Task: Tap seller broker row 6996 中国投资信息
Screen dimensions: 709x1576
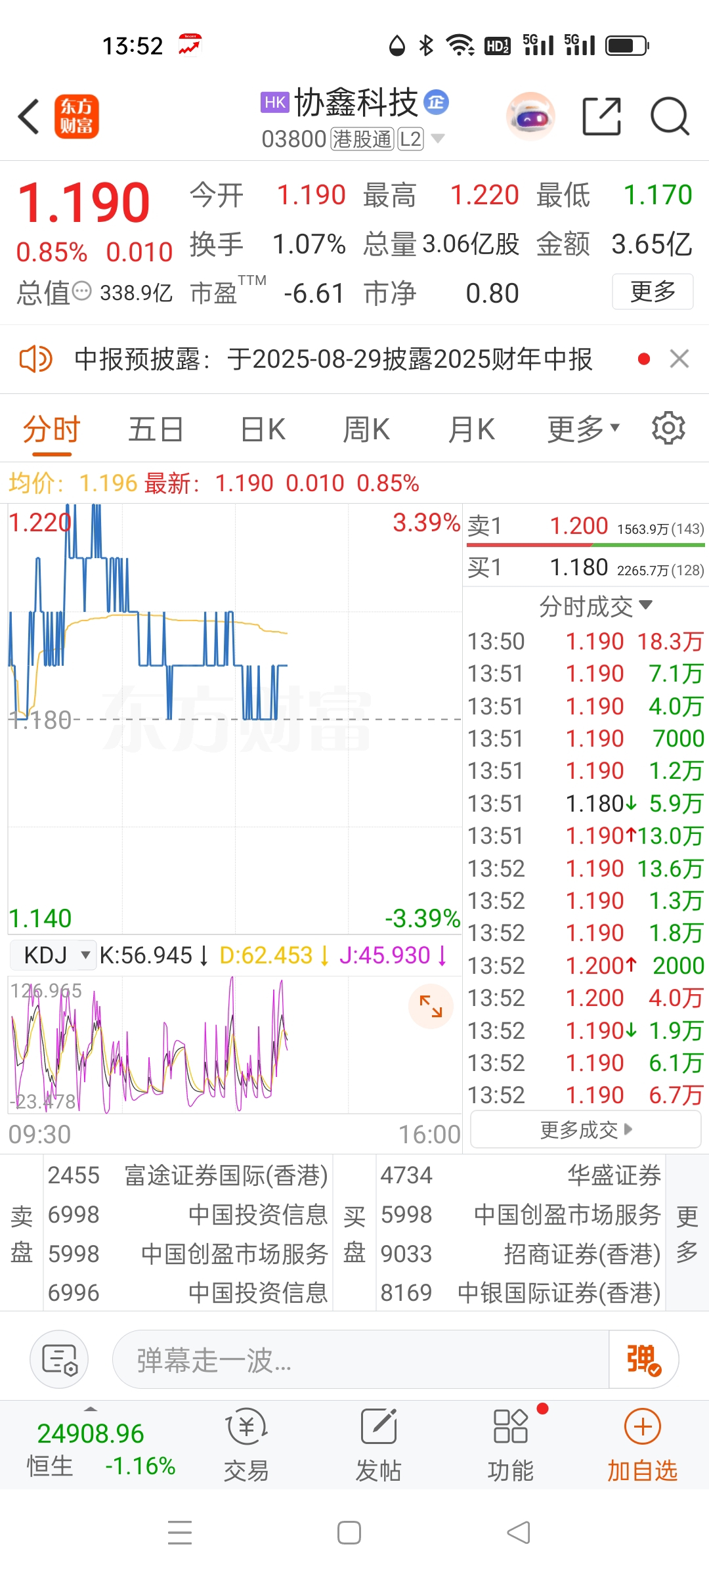Action: coord(188,1293)
